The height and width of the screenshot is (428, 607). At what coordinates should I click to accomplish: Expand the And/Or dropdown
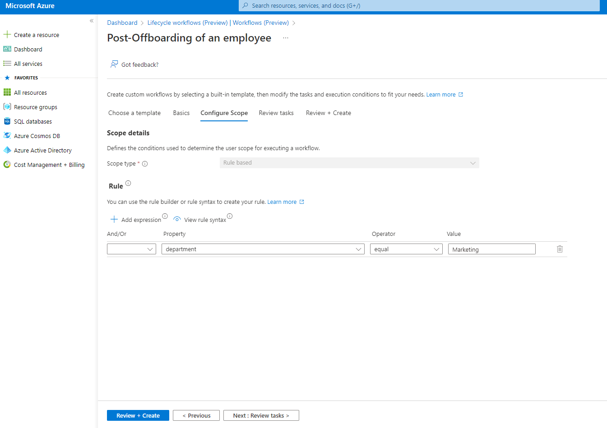pyautogui.click(x=131, y=249)
